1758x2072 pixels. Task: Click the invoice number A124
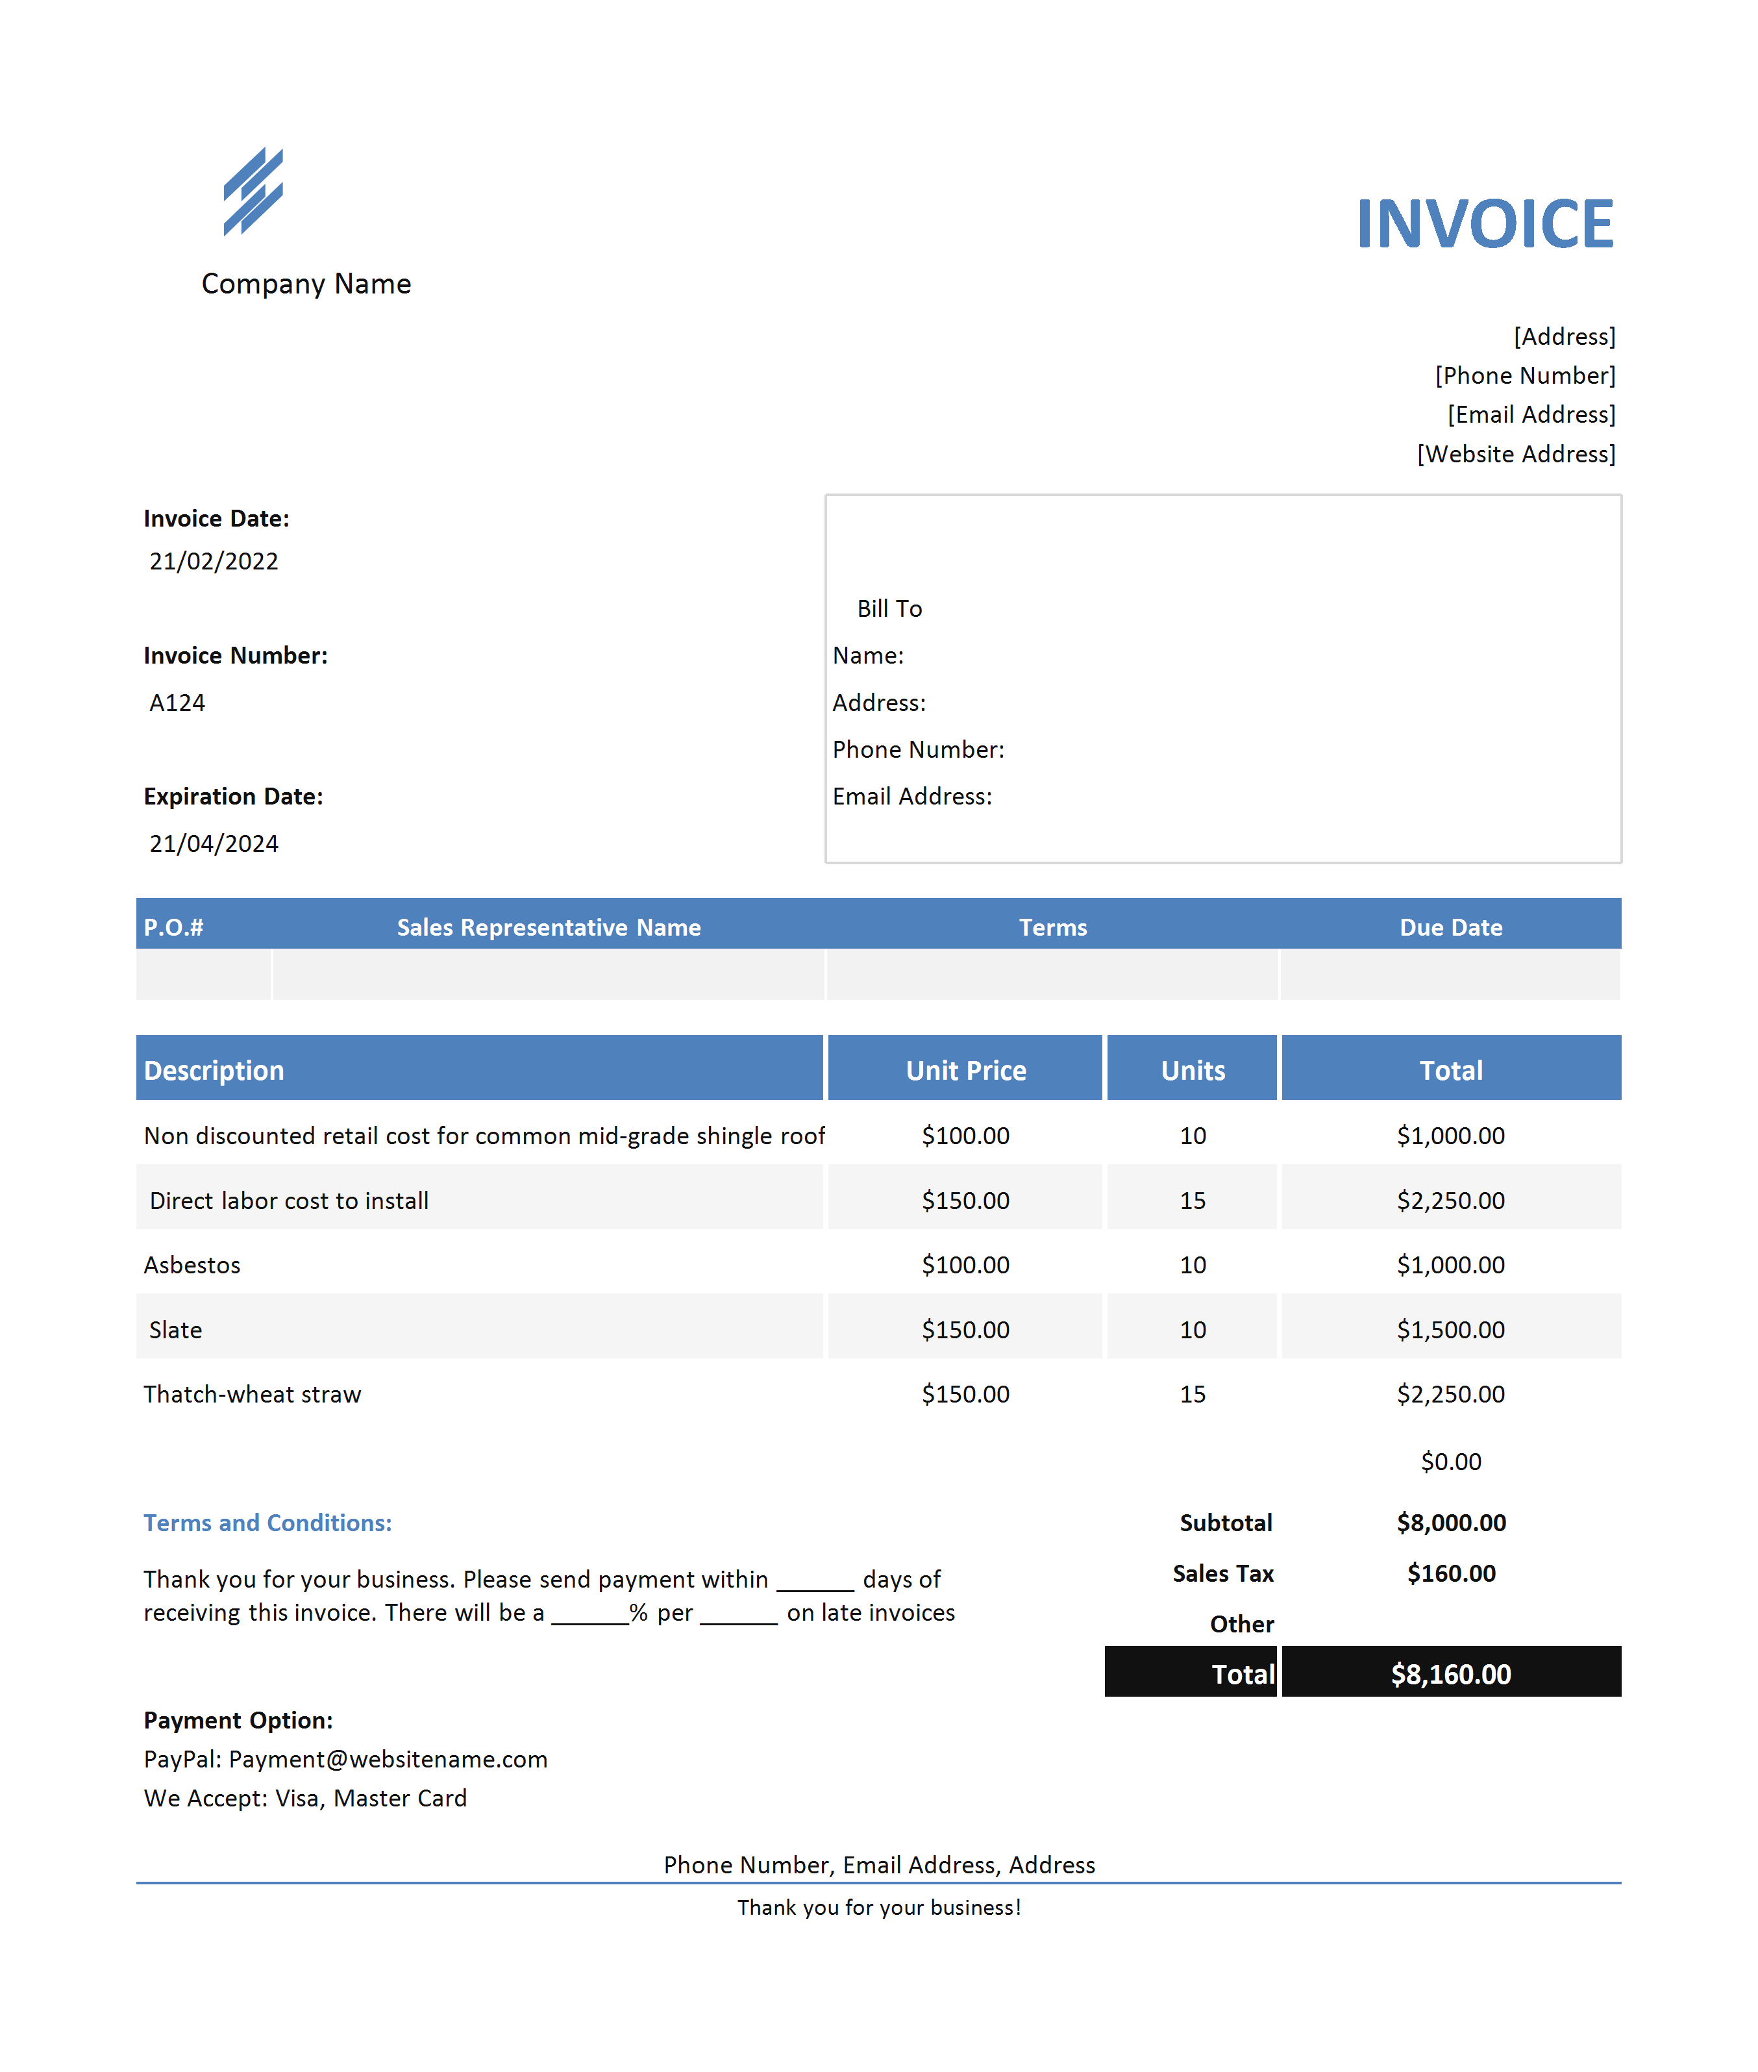177,703
